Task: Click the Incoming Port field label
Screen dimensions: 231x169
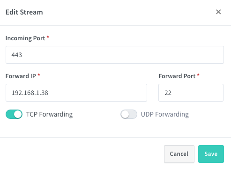Action: pos(25,38)
